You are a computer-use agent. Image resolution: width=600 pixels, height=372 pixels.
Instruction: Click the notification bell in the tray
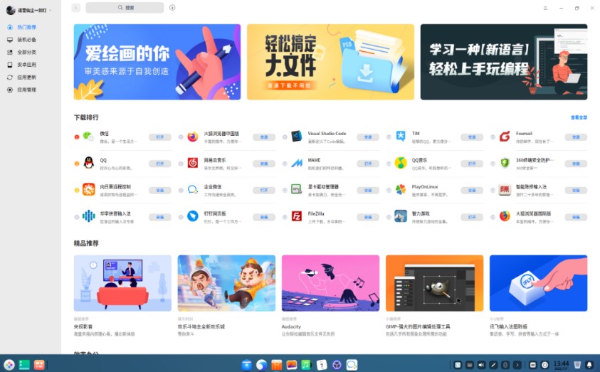pos(589,365)
